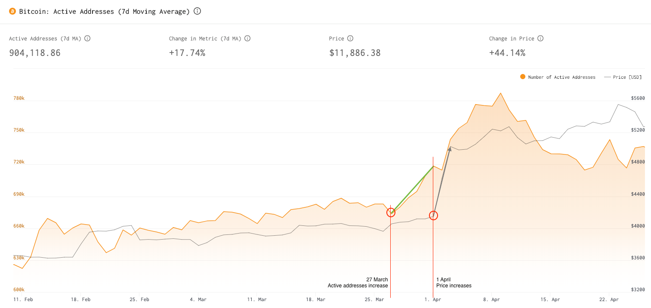Viewport: 651px width, 308px height.
Task: Select the +17.74% metric change value
Action: pos(187,53)
